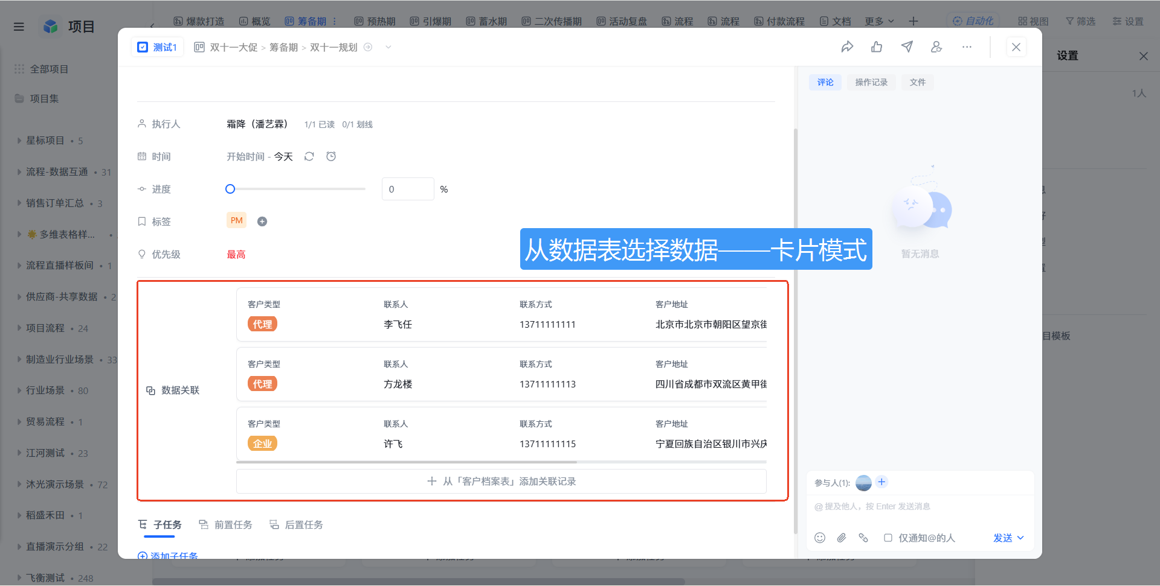This screenshot has width=1160, height=586.
Task: Click 筹备期 in the breadcrumb
Action: pyautogui.click(x=283, y=47)
